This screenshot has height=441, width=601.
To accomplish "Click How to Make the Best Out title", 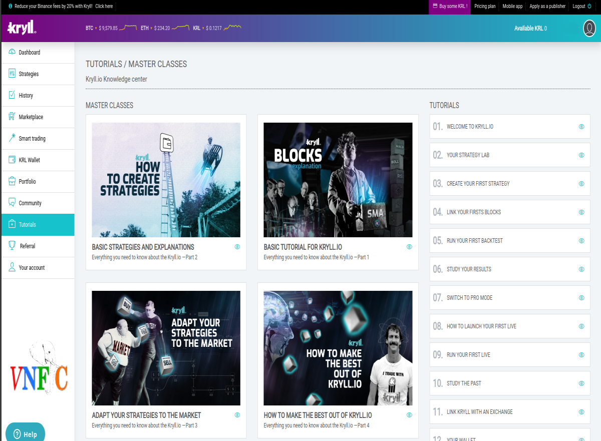I will point(318,415).
